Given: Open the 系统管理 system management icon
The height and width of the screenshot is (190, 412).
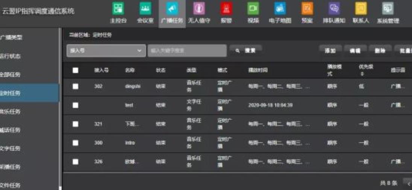Looking at the screenshot, I should [x=388, y=9].
